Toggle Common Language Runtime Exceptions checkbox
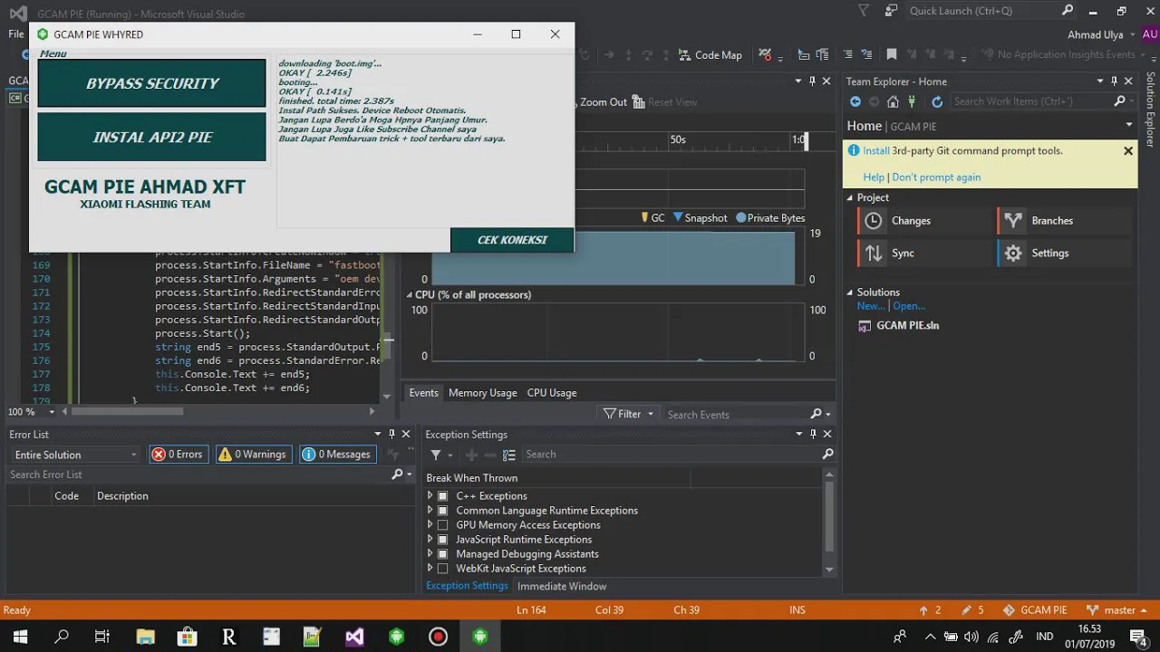Viewport: 1160px width, 652px height. tap(442, 511)
